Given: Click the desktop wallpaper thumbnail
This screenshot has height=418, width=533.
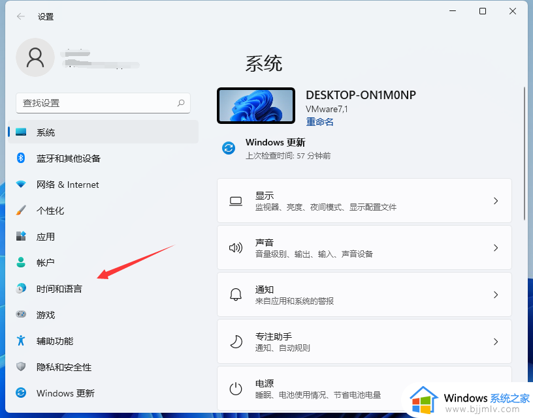Looking at the screenshot, I should [256, 106].
